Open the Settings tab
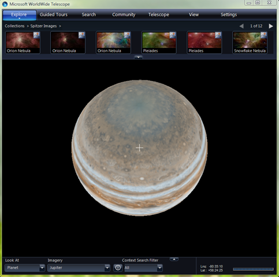 [229, 14]
